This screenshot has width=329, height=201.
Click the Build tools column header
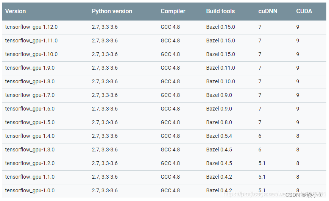pyautogui.click(x=220, y=11)
